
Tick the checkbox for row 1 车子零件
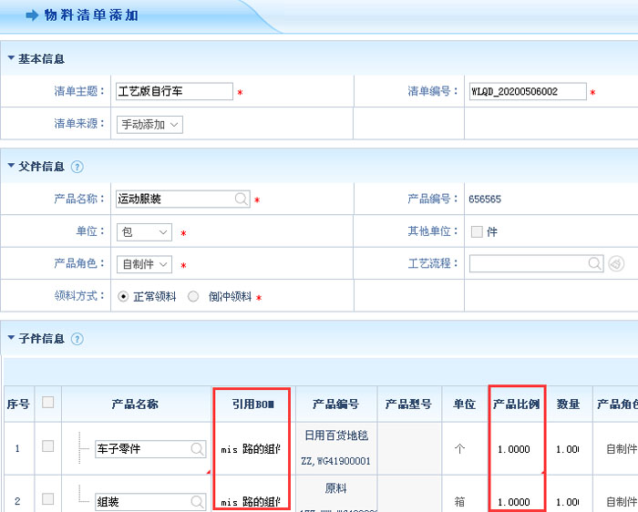click(x=48, y=446)
